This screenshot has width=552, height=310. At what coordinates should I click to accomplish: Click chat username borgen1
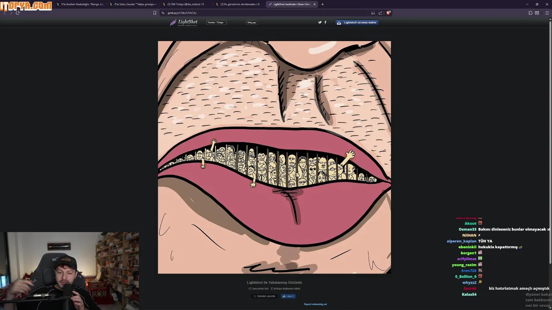pos(468,253)
